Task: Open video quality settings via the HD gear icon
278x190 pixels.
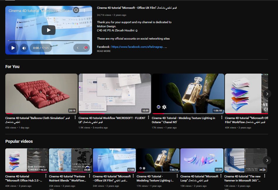Action: [x=85, y=48]
